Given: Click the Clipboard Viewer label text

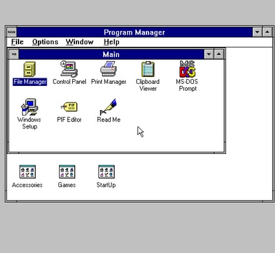Looking at the screenshot, I should (148, 85).
